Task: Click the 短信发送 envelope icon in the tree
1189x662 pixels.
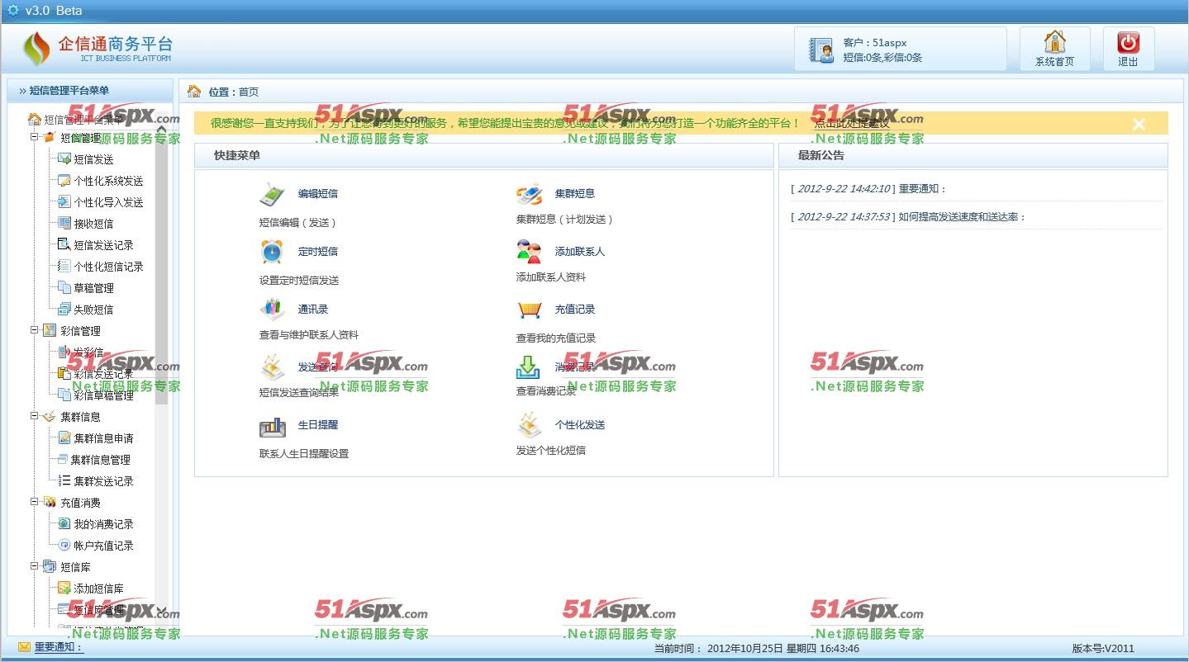Action: 64,159
